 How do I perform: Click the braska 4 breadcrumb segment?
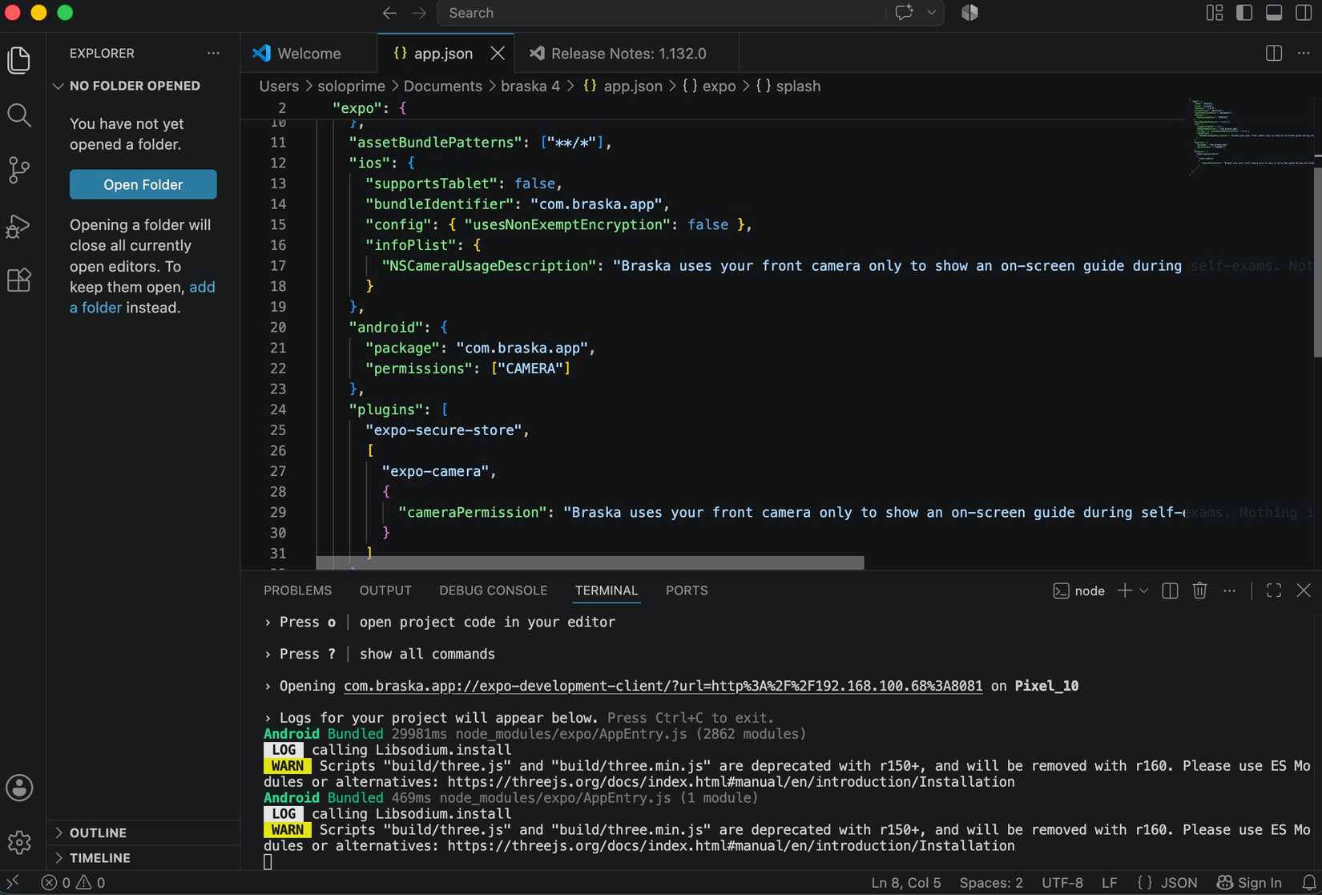pyautogui.click(x=530, y=86)
